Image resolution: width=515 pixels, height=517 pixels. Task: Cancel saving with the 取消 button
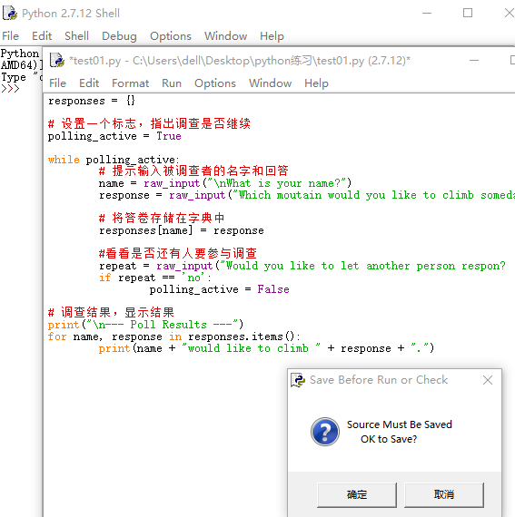(444, 495)
